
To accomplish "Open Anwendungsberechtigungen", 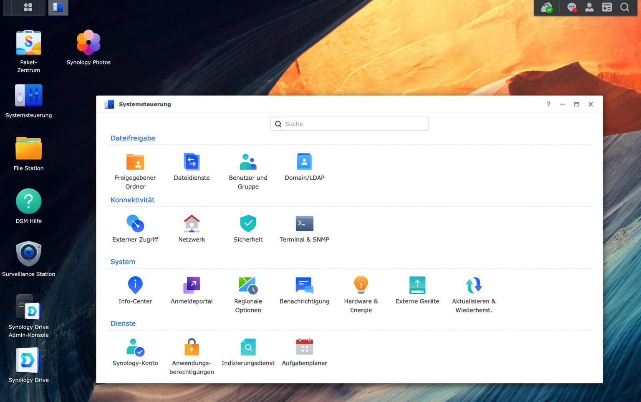I will (x=192, y=357).
